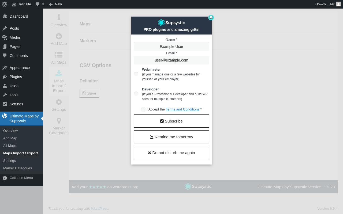Image resolution: width=343 pixels, height=214 pixels.
Task: Click the Delimiter label
Action: (x=89, y=81)
